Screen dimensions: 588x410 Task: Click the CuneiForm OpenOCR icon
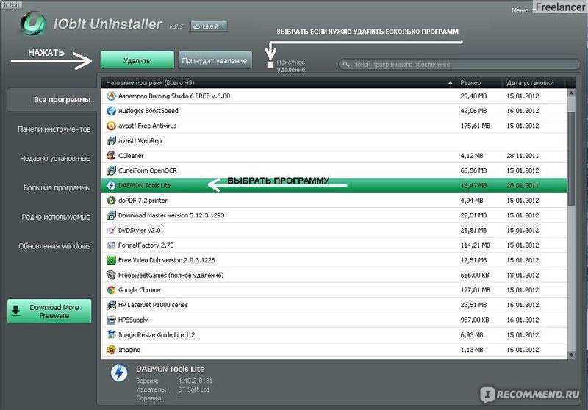pos(112,170)
